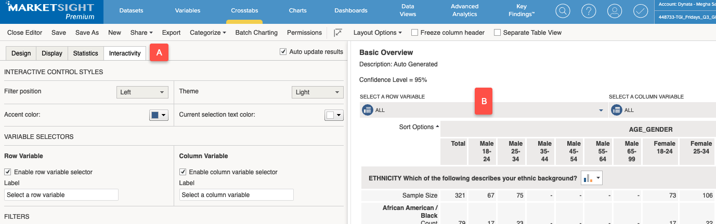Expand the Layout Options menu
The width and height of the screenshot is (716, 224).
[377, 32]
